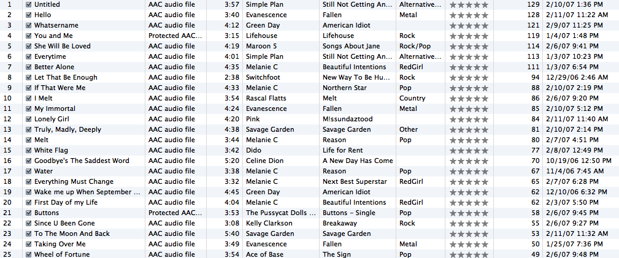The height and width of the screenshot is (258, 619).
Task: Uncheck the White Flag song
Action: [28, 150]
